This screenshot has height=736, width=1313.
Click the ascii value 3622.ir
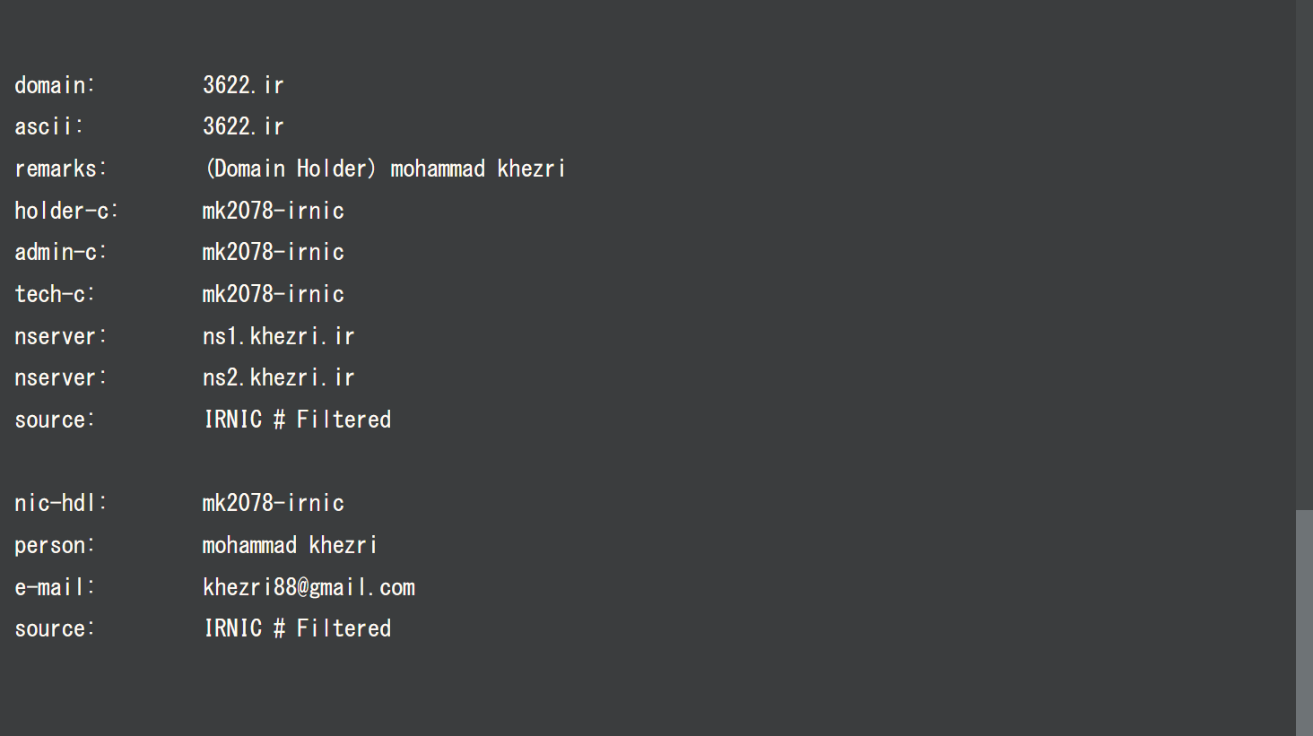click(243, 126)
